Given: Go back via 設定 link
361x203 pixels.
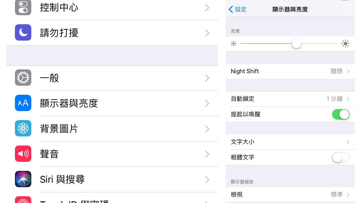Looking at the screenshot, I should click(241, 9).
